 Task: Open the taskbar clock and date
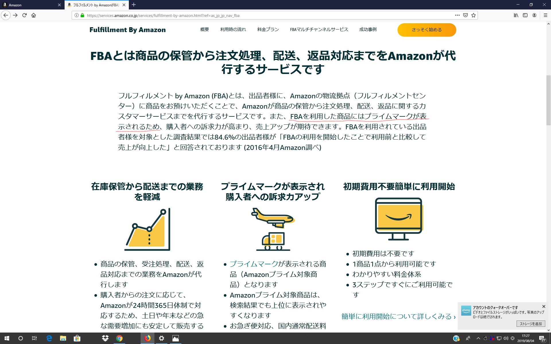pos(526,338)
